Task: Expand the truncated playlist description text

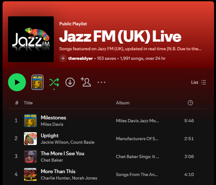Action: 130,49
